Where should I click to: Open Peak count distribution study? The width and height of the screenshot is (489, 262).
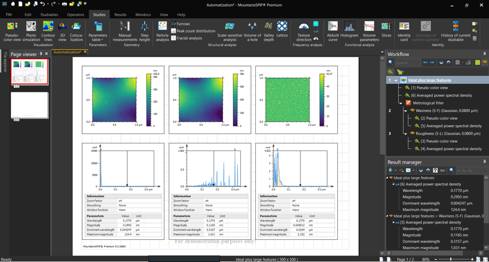(x=193, y=31)
